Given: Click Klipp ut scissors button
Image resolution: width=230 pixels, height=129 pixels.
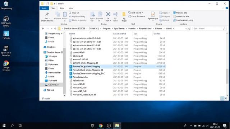Looking at the screenshot, I should [x=74, y=13].
